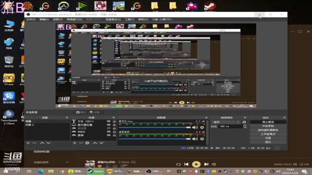
Task: Click 启动虚拟摄像机 virtual camera button
Action: [x=268, y=130]
